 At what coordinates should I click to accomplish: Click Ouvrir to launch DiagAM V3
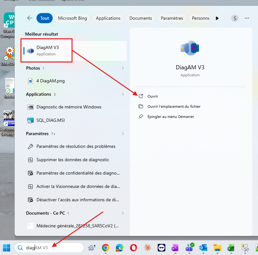[153, 96]
